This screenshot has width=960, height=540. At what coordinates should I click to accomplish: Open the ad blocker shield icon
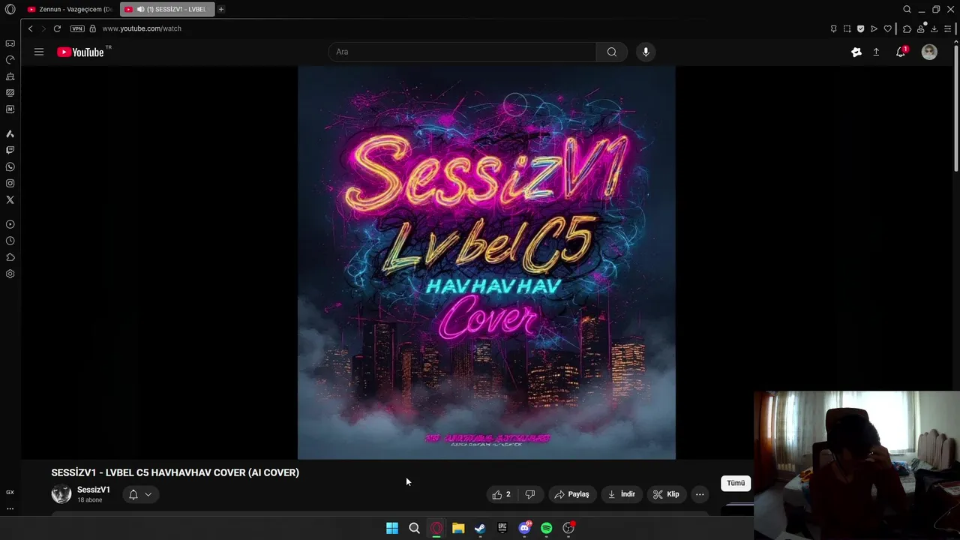tap(860, 28)
